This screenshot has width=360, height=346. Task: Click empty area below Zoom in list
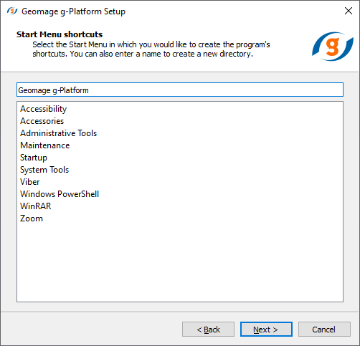[x=180, y=263]
